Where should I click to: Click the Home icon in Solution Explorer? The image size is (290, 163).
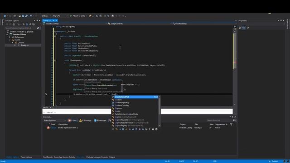tap(14, 24)
